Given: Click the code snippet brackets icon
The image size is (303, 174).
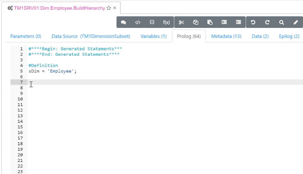Looking at the screenshot, I should coord(138,22).
